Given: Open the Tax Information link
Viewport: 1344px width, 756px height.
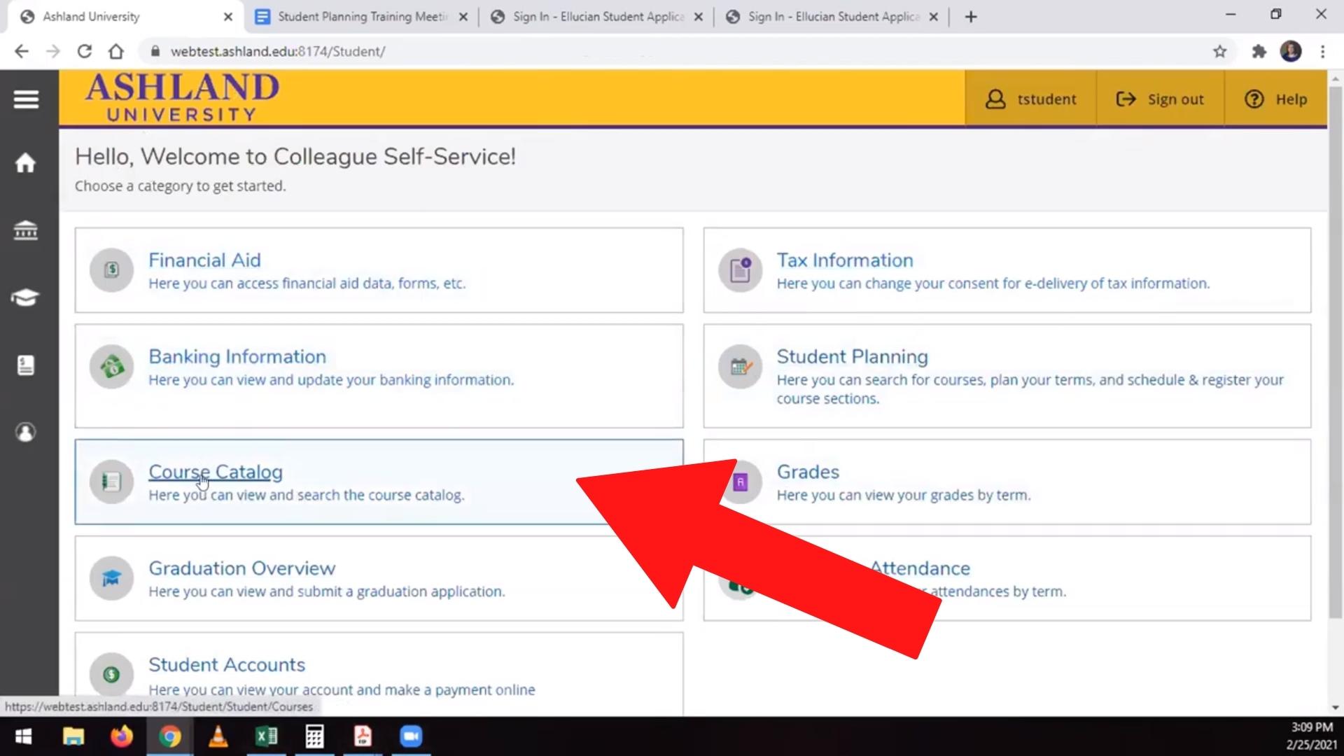Looking at the screenshot, I should click(x=844, y=260).
